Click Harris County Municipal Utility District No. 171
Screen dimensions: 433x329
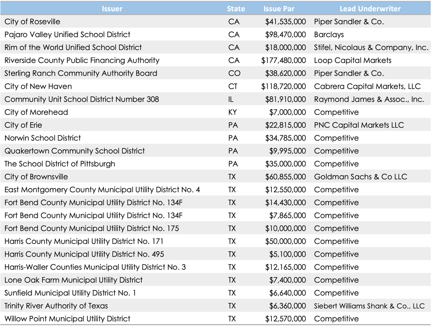click(x=84, y=241)
